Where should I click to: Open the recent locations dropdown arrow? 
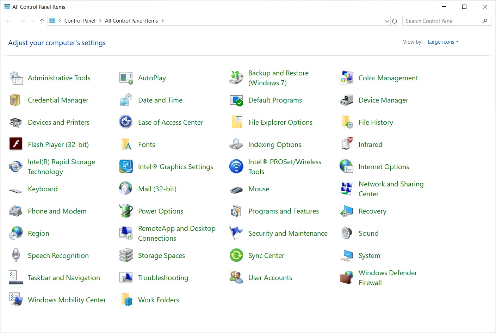click(33, 21)
